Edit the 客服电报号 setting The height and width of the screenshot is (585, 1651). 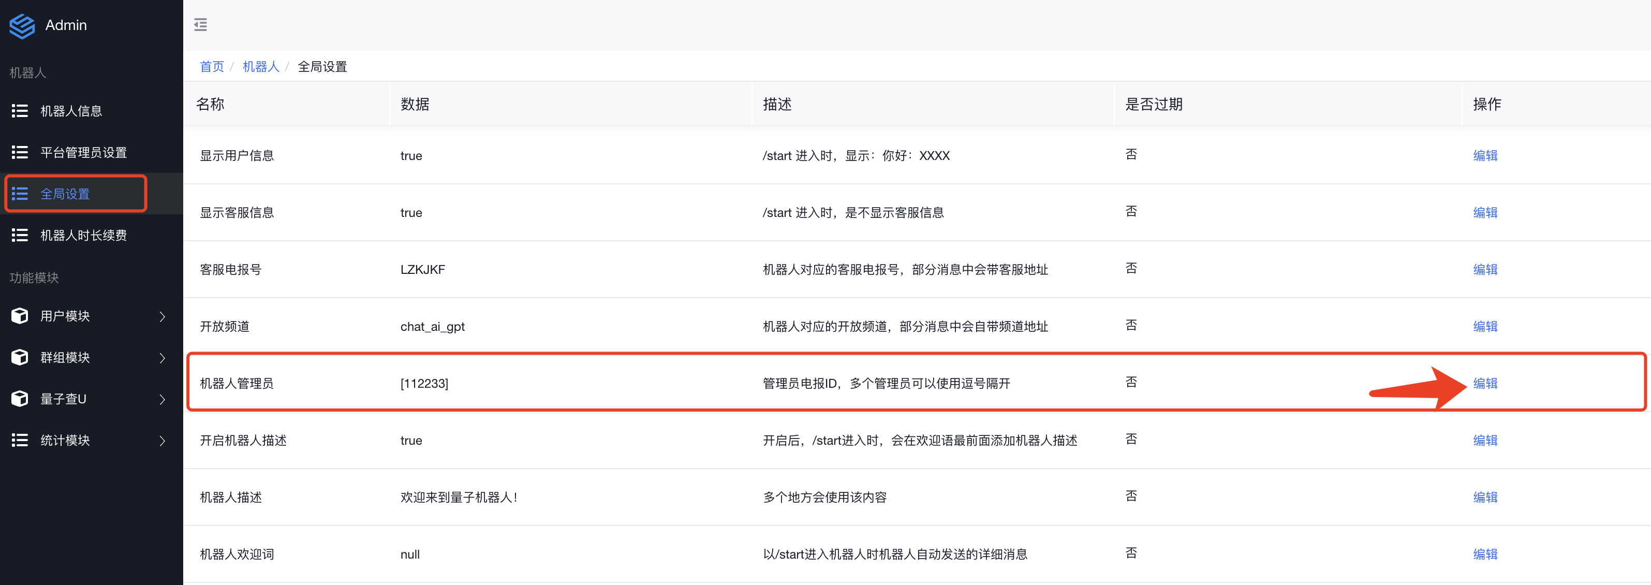click(x=1484, y=270)
